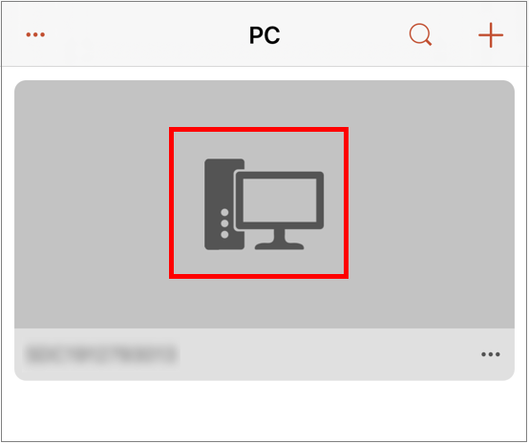Click the PC title in header
The height and width of the screenshot is (444, 529).
[x=264, y=35]
